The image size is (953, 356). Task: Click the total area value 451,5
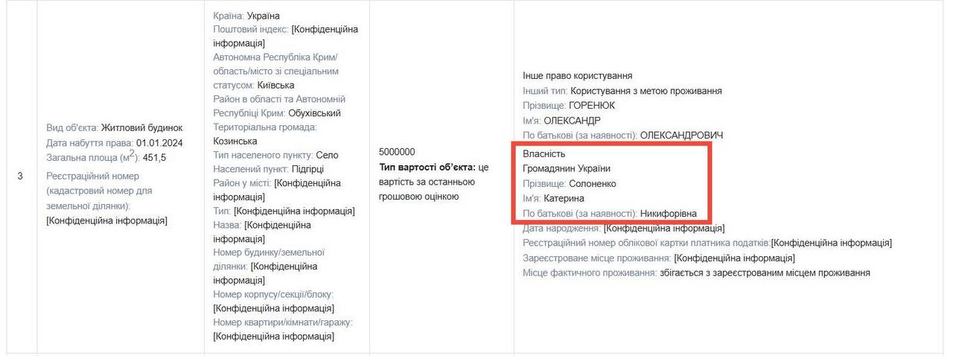pos(159,158)
